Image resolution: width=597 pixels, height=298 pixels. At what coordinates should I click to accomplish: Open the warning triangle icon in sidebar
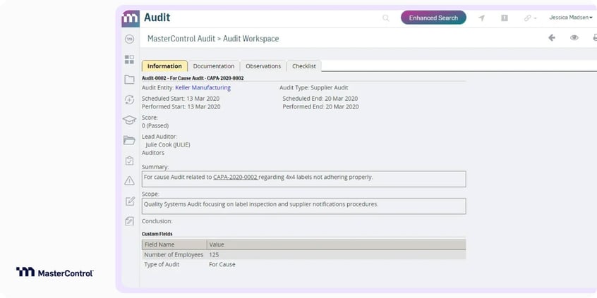point(129,181)
